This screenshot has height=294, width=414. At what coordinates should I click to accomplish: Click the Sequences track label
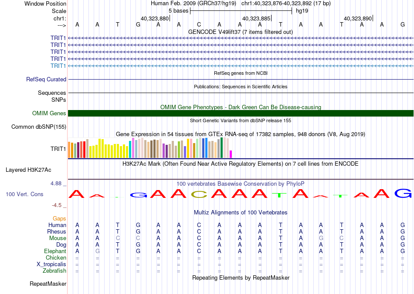coord(52,93)
